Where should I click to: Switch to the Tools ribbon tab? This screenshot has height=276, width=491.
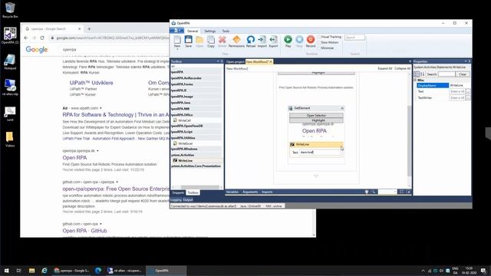226,31
